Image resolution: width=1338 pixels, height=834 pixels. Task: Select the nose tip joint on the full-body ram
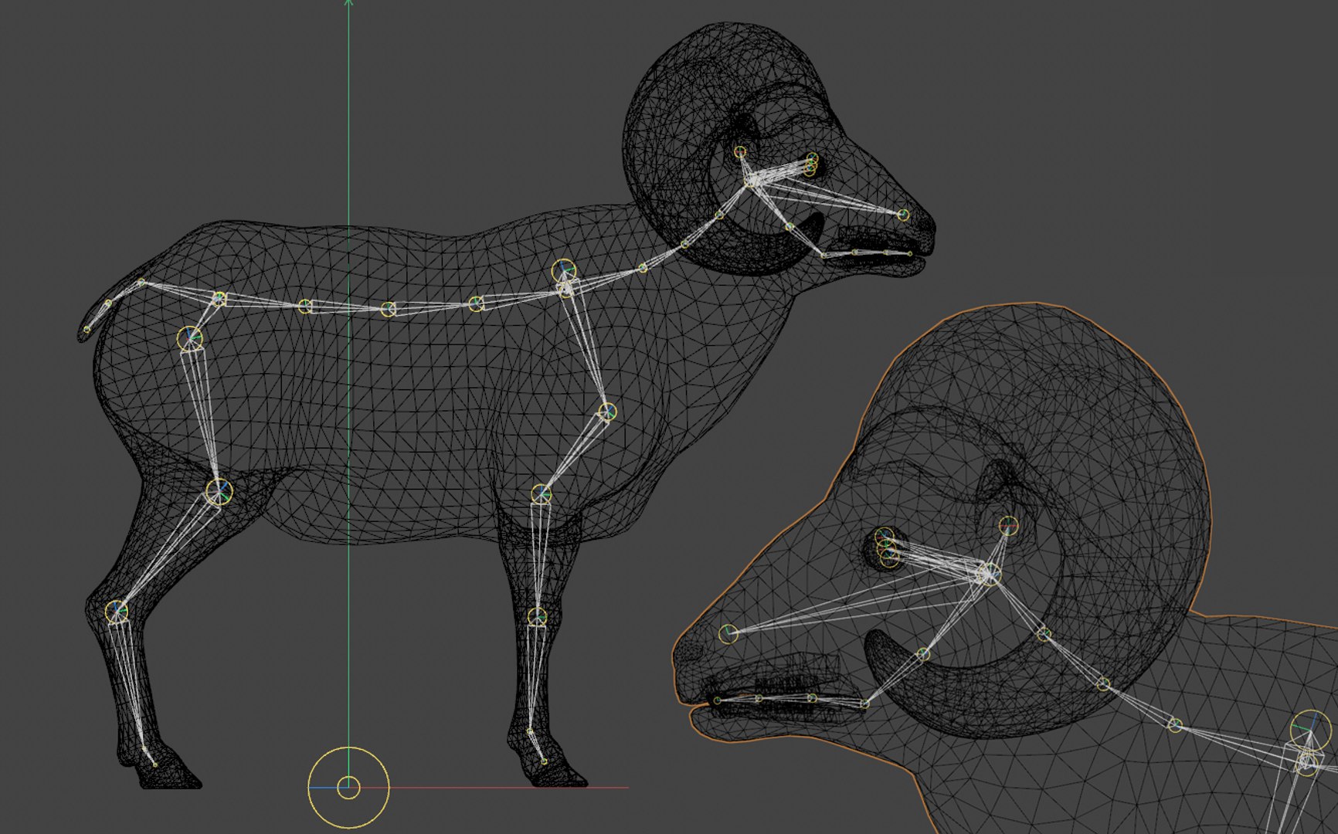(x=903, y=215)
